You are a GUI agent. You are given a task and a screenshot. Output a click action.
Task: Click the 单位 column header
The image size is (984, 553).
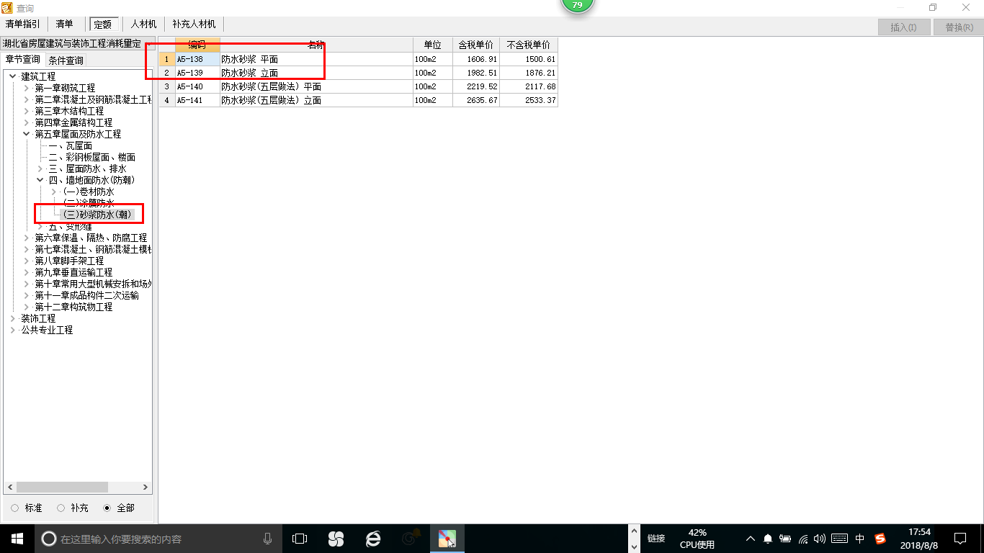pyautogui.click(x=433, y=45)
